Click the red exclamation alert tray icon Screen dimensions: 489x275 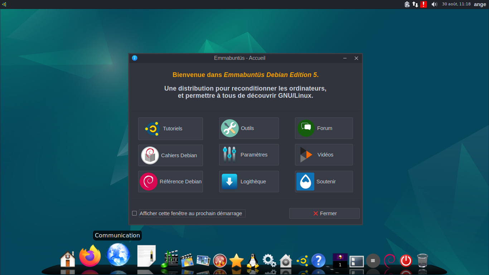[423, 4]
